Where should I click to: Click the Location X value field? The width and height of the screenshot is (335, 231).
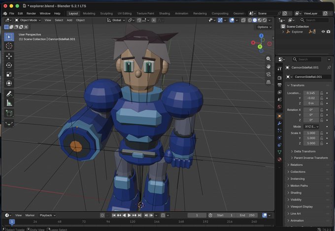(311, 93)
